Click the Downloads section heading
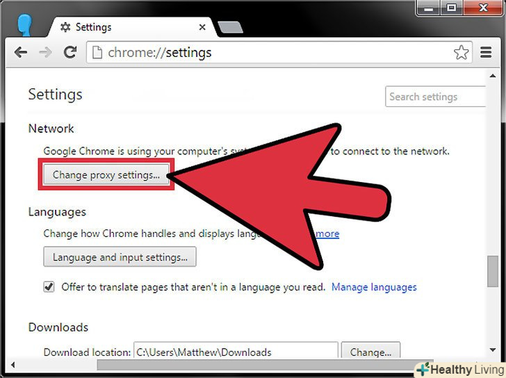506x378 pixels. [58, 327]
